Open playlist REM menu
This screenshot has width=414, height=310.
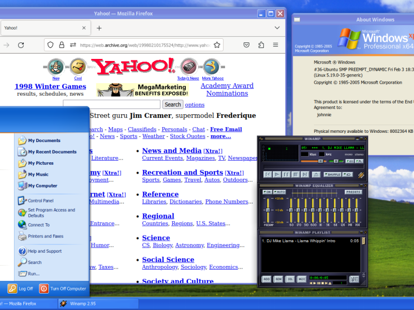coord(278,279)
